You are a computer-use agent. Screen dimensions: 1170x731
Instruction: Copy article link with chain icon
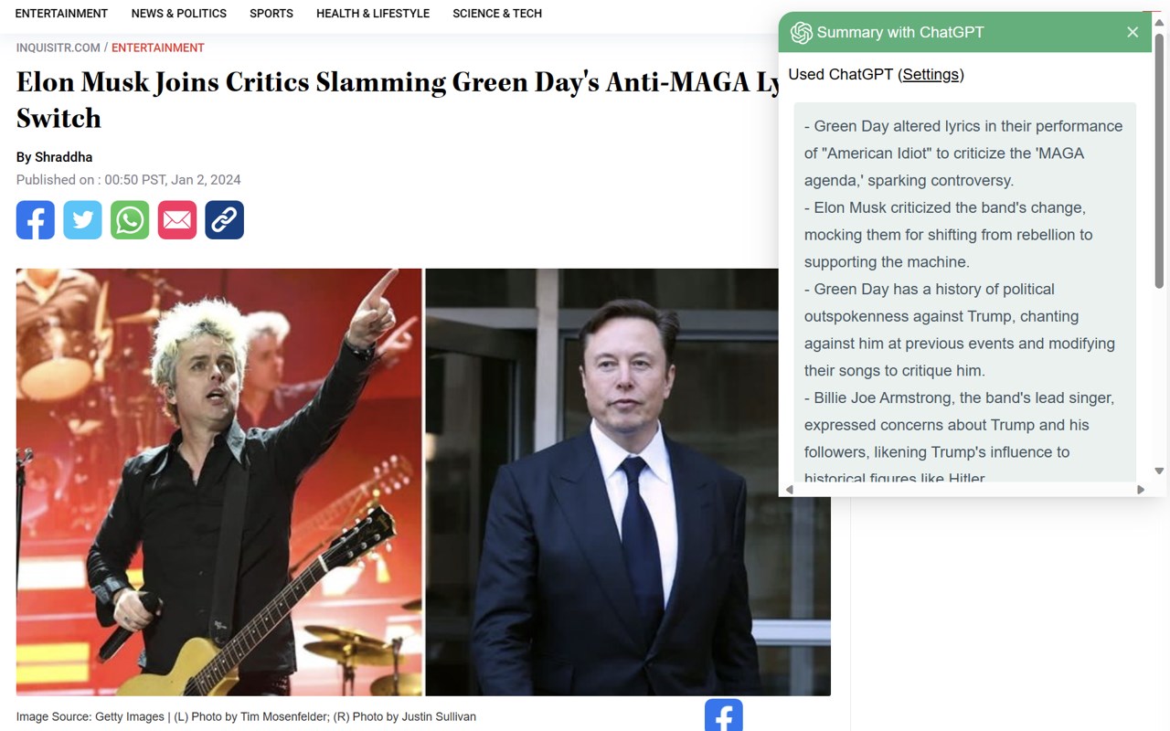[x=225, y=220]
